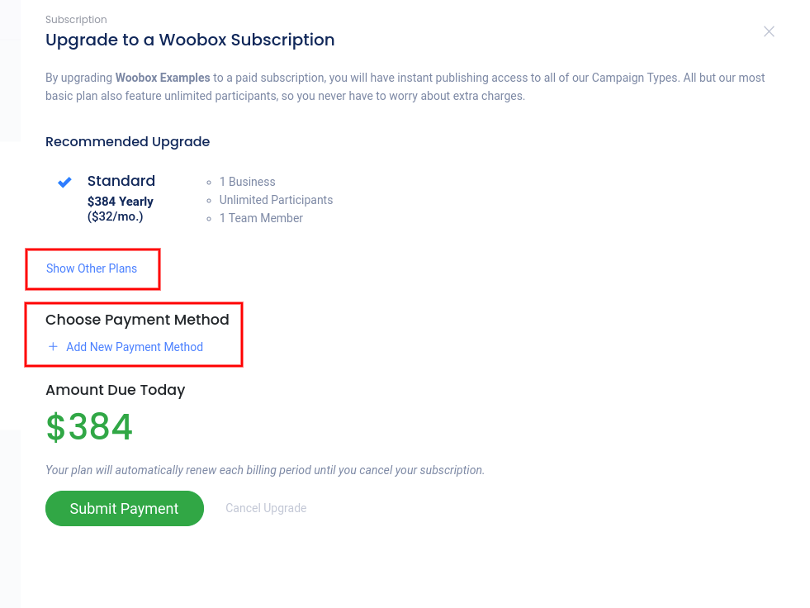This screenshot has height=608, width=810.
Task: Click the plus icon for new payment method
Action: pos(53,347)
